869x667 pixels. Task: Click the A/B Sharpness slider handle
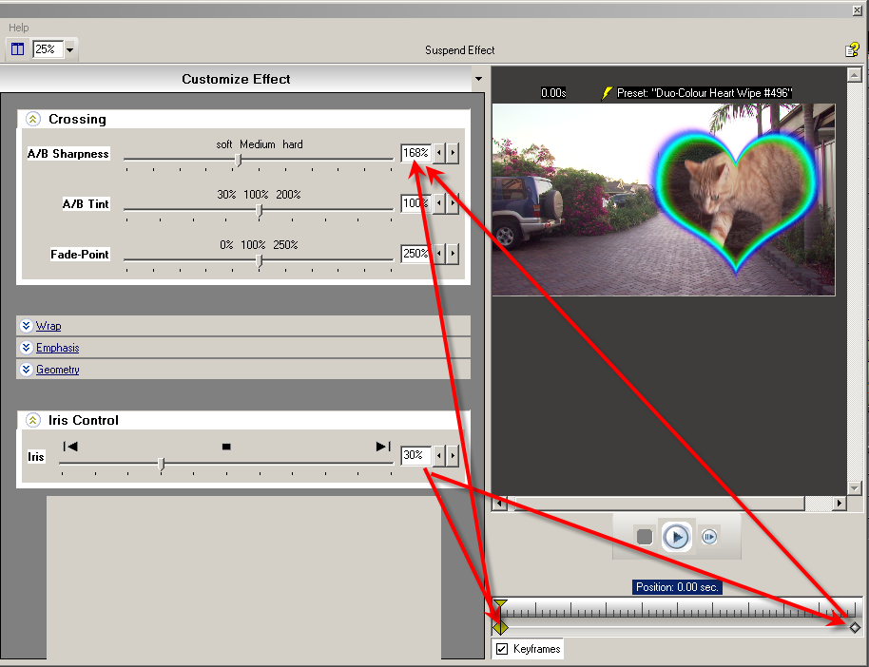pos(238,160)
